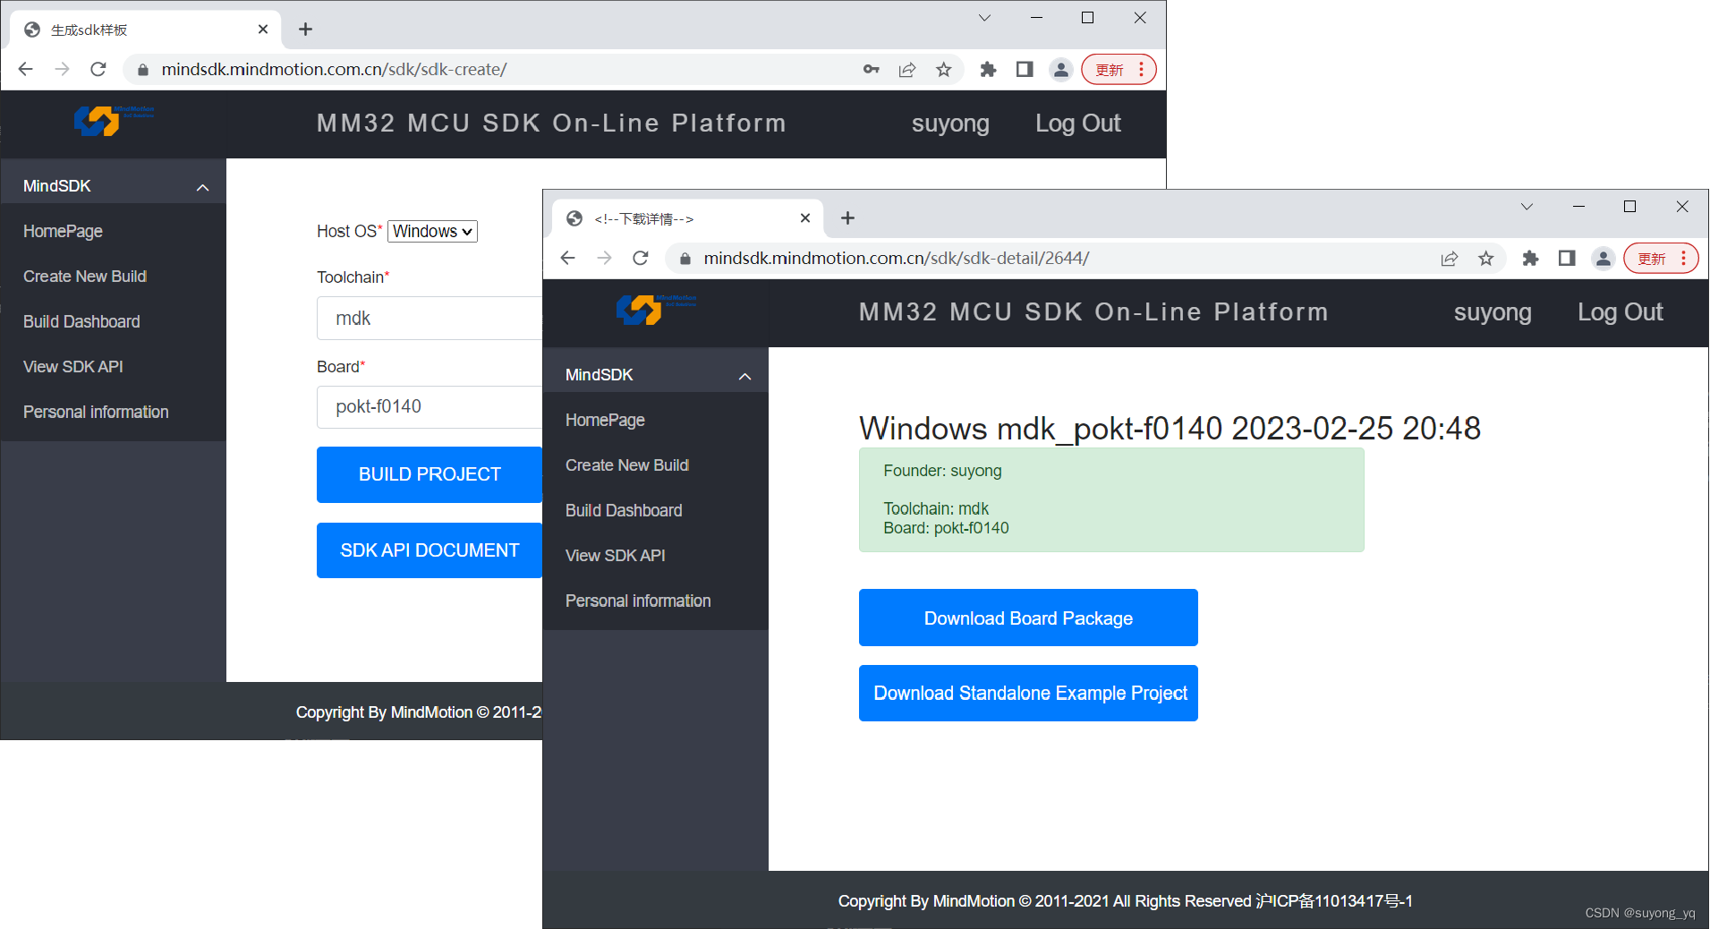The image size is (1710, 929).
Task: Click Log Out in front window header
Action: click(1620, 312)
